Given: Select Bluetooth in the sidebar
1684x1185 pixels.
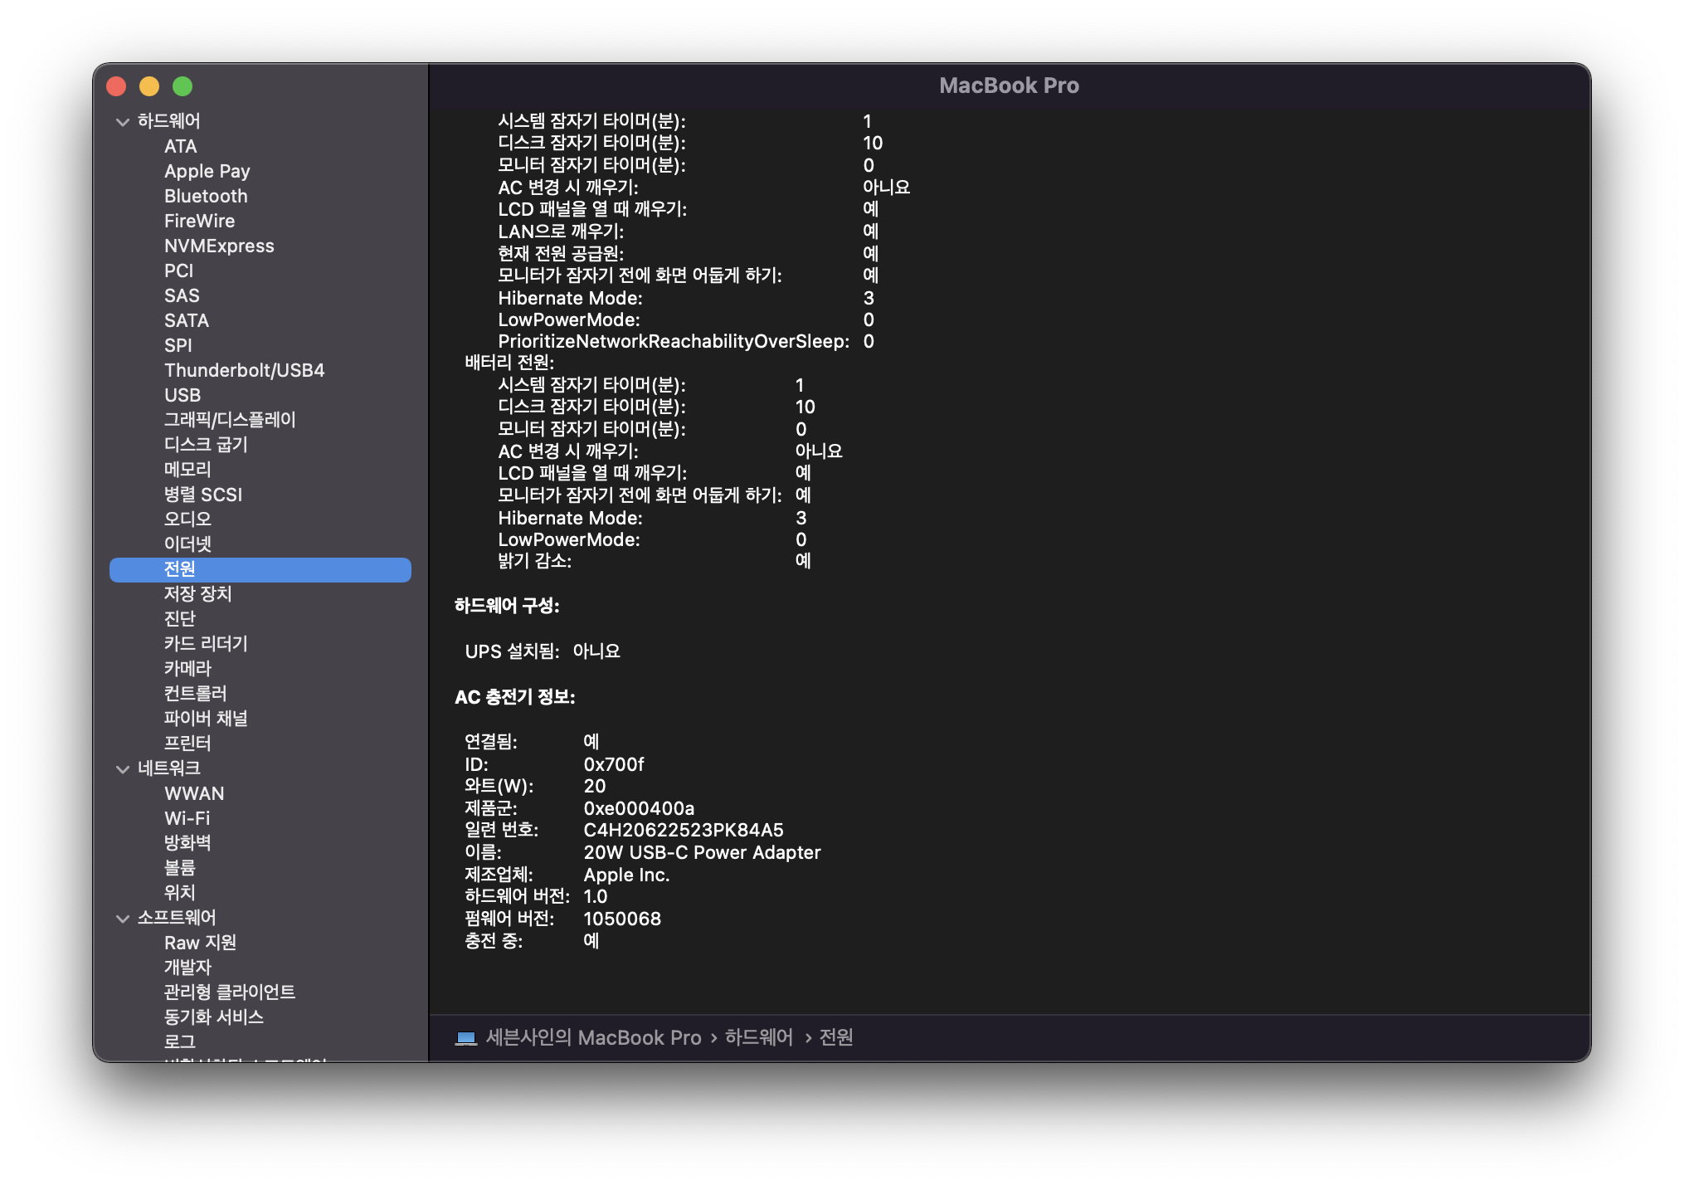Looking at the screenshot, I should click(206, 196).
